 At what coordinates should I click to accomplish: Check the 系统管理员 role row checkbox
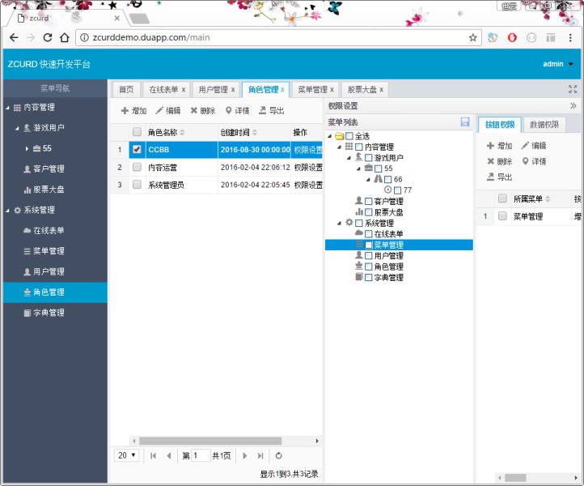tap(137, 185)
